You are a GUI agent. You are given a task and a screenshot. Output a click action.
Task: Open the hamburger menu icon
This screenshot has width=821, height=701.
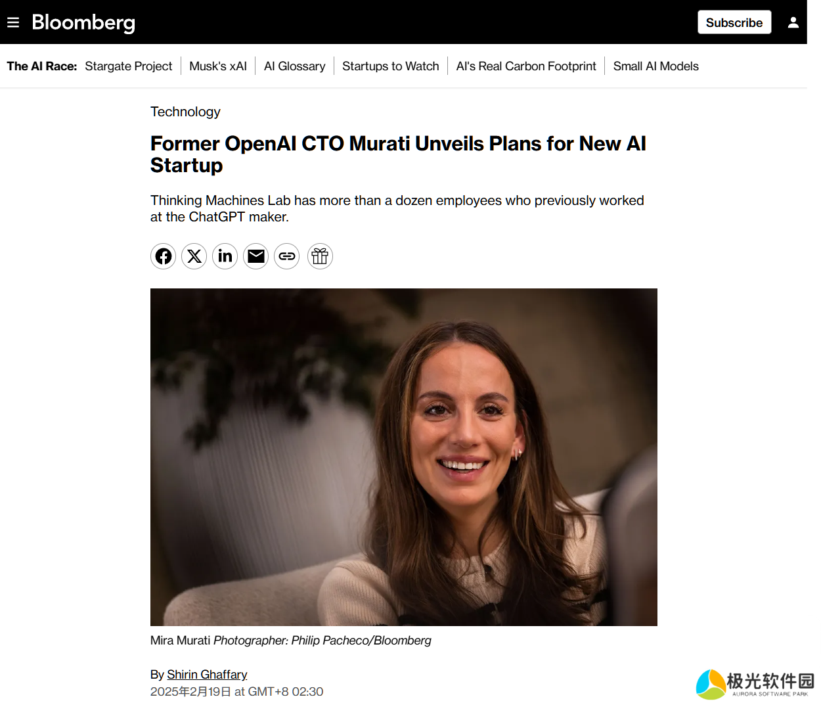13,23
